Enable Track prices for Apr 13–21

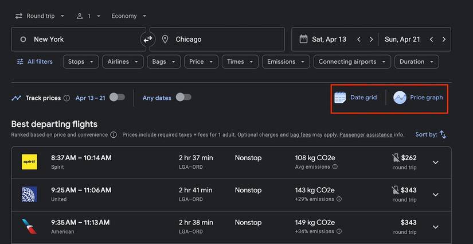pyautogui.click(x=117, y=98)
